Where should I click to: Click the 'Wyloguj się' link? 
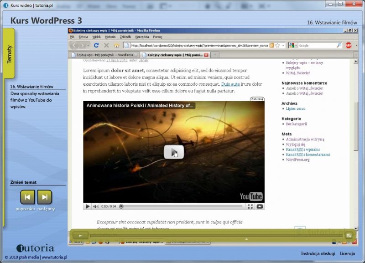coord(296,144)
